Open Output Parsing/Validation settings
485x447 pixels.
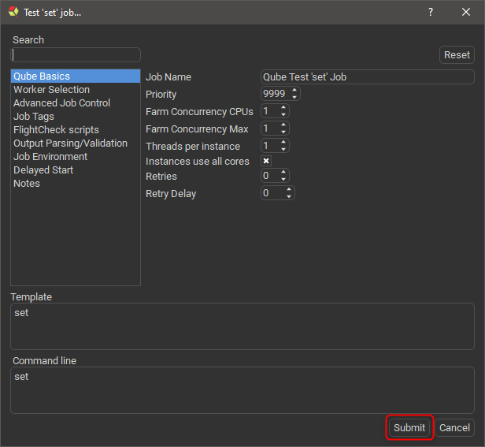point(70,143)
